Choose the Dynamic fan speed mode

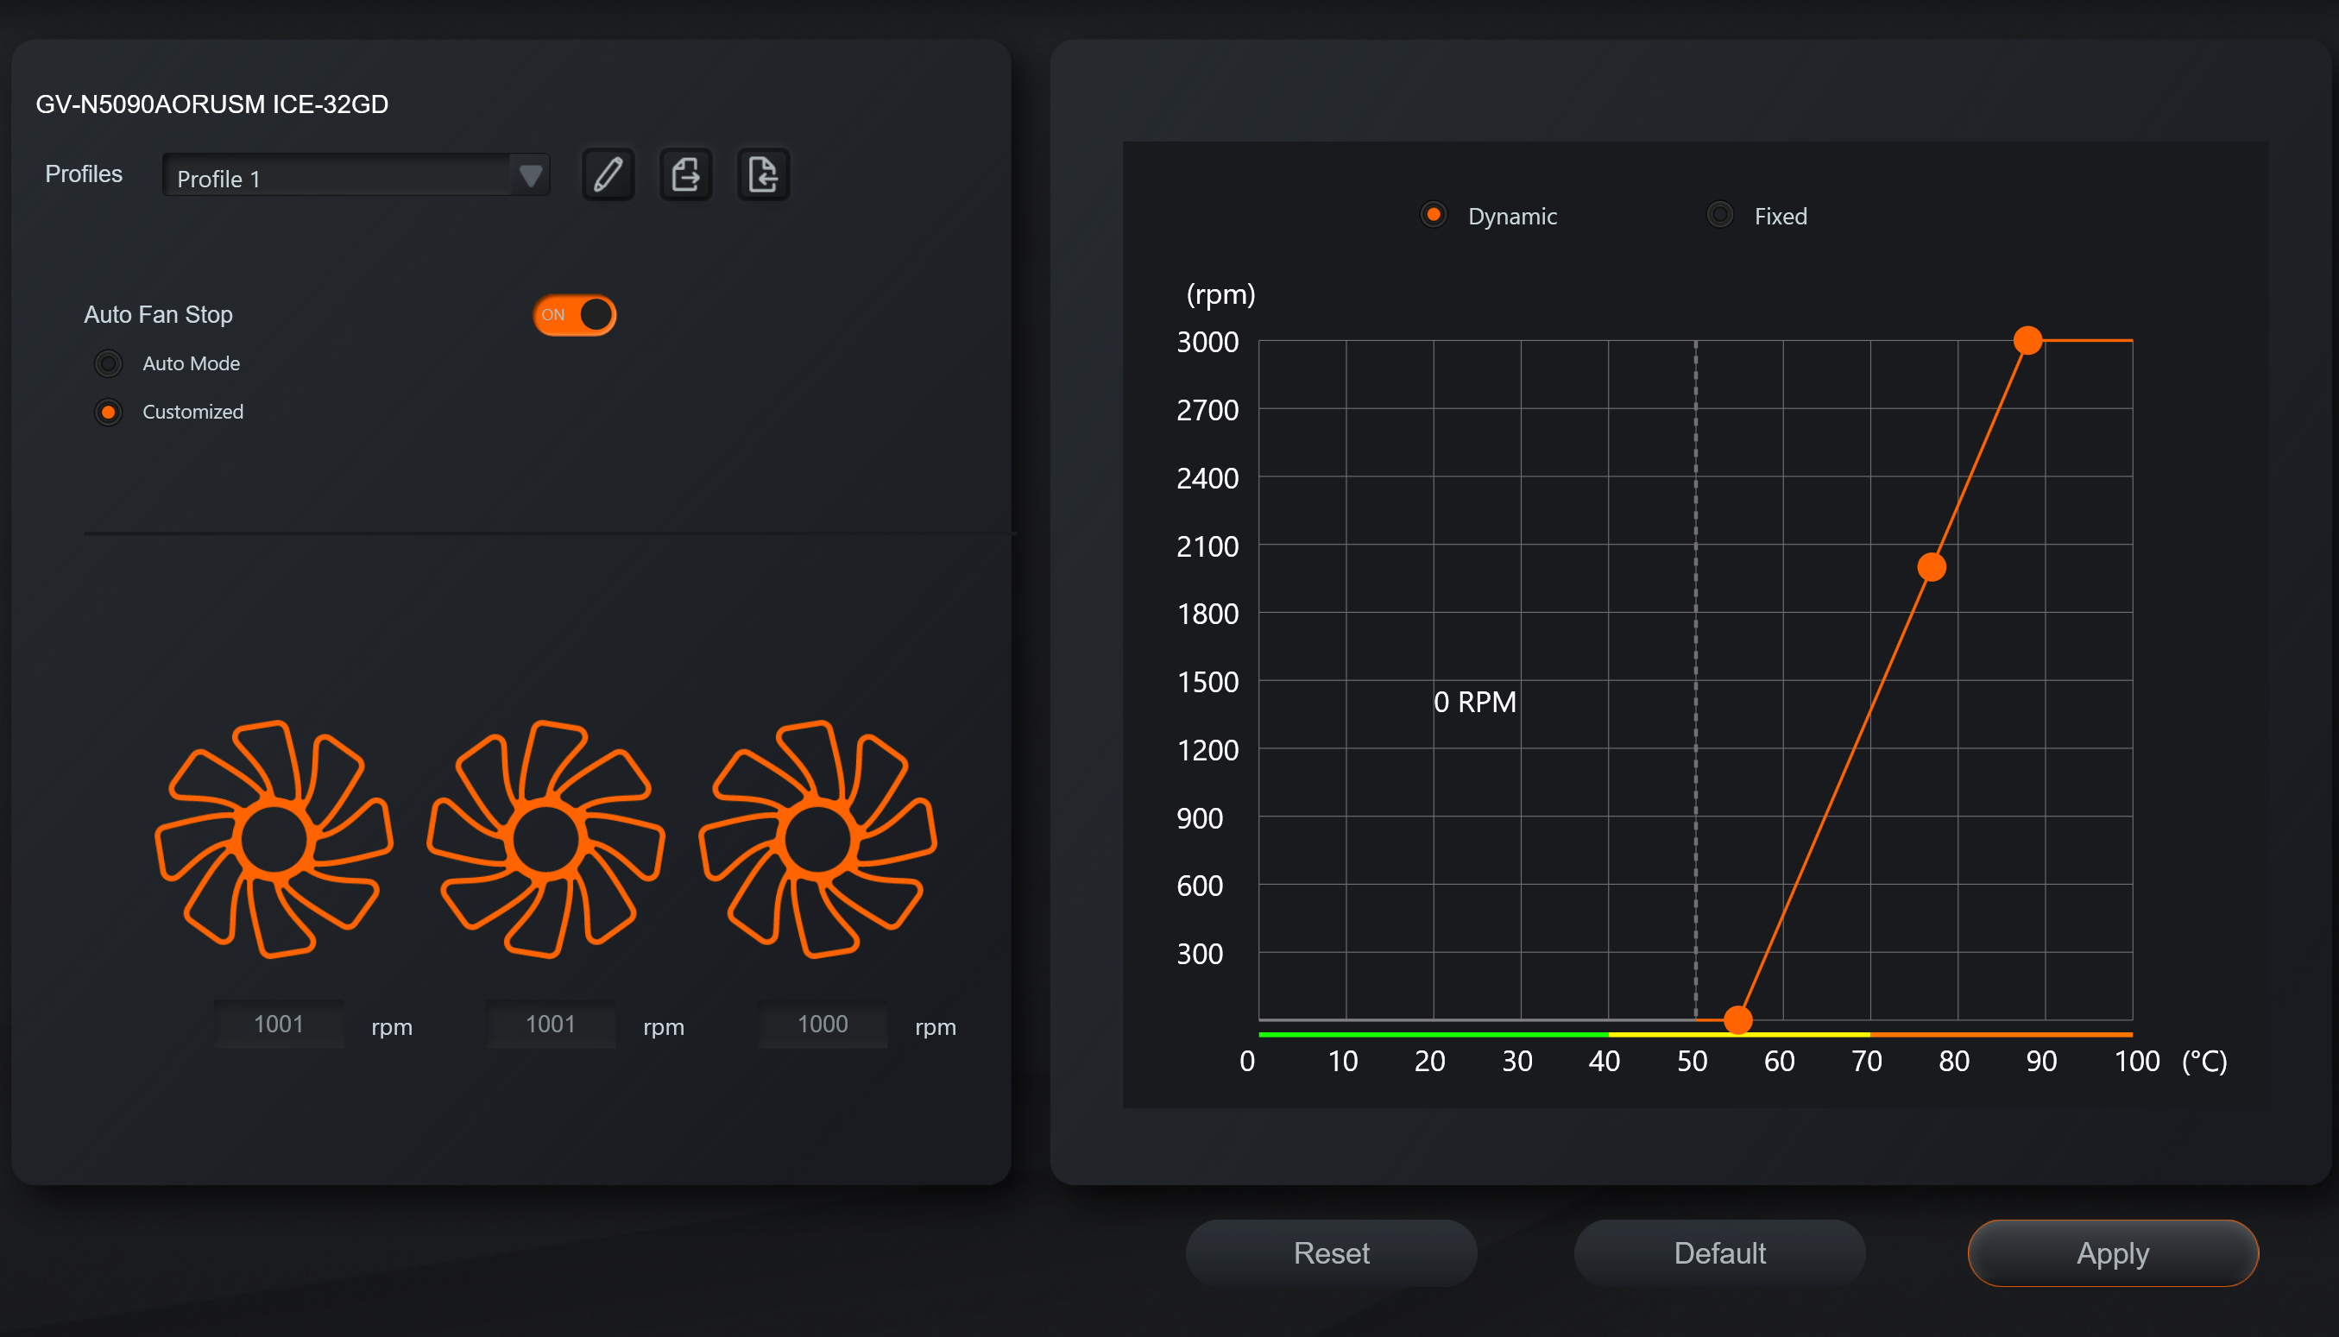tap(1433, 215)
